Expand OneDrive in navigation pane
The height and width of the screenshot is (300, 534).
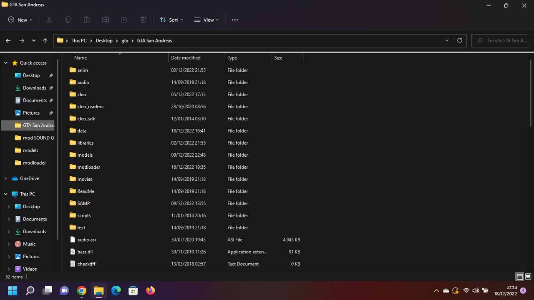[x=6, y=178]
